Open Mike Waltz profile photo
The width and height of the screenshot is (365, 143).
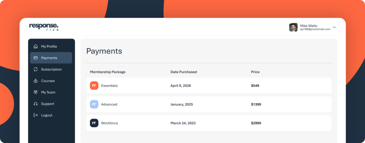tap(294, 27)
